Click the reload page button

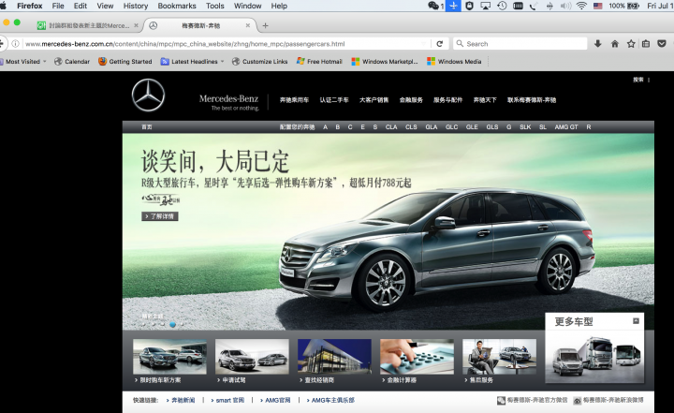[x=439, y=44]
